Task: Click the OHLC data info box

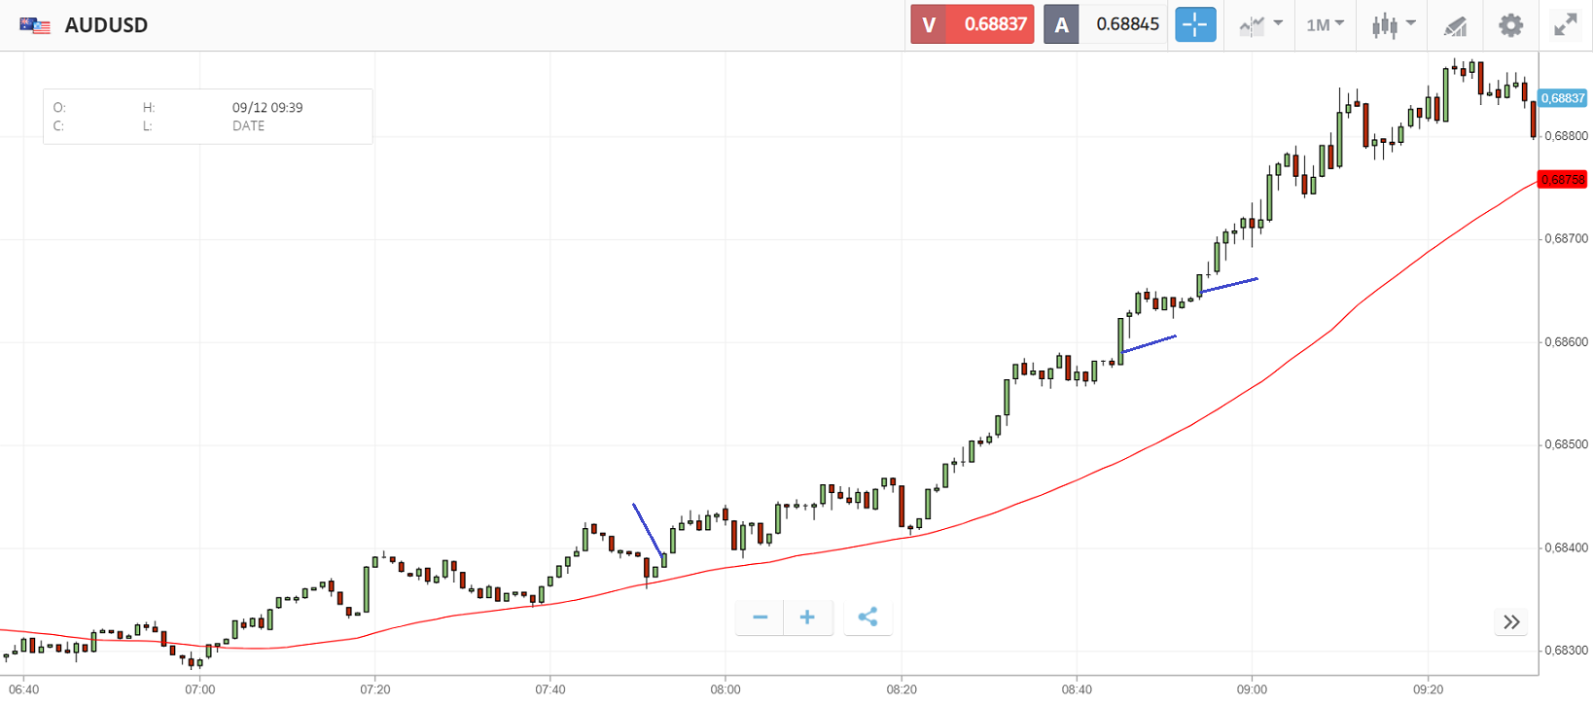Action: (x=207, y=117)
